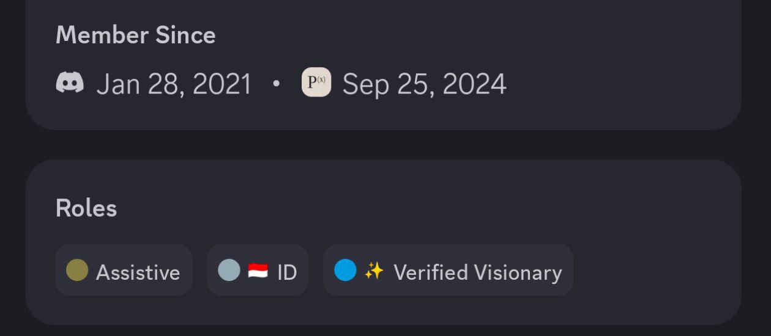Image resolution: width=771 pixels, height=336 pixels.
Task: Click the bullet separator between the two dates
Action: tap(276, 83)
